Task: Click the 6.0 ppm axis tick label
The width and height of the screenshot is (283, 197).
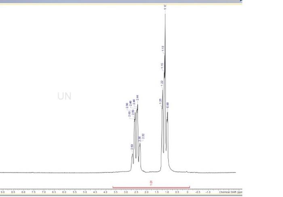Action: pyautogui.click(x=64, y=192)
